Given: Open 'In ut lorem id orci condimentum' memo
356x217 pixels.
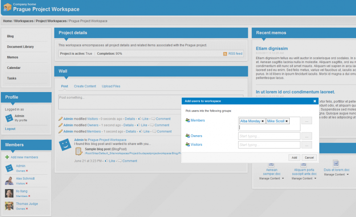Looking at the screenshot, I should tap(295, 92).
